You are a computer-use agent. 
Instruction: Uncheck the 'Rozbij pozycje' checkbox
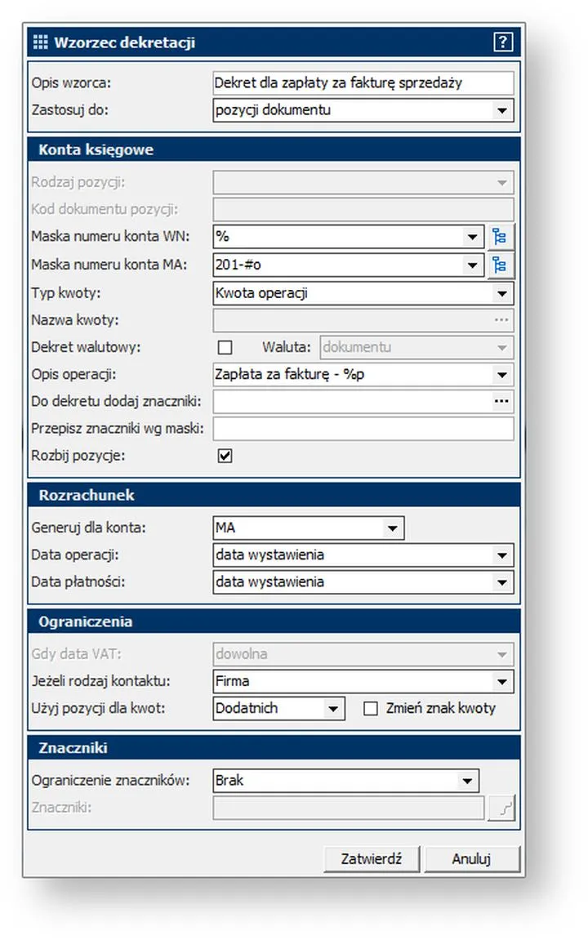(x=225, y=456)
